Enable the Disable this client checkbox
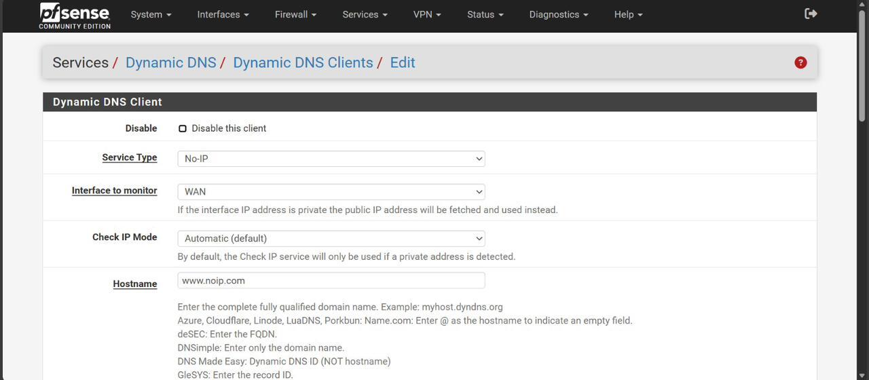The height and width of the screenshot is (380, 869). pos(183,128)
